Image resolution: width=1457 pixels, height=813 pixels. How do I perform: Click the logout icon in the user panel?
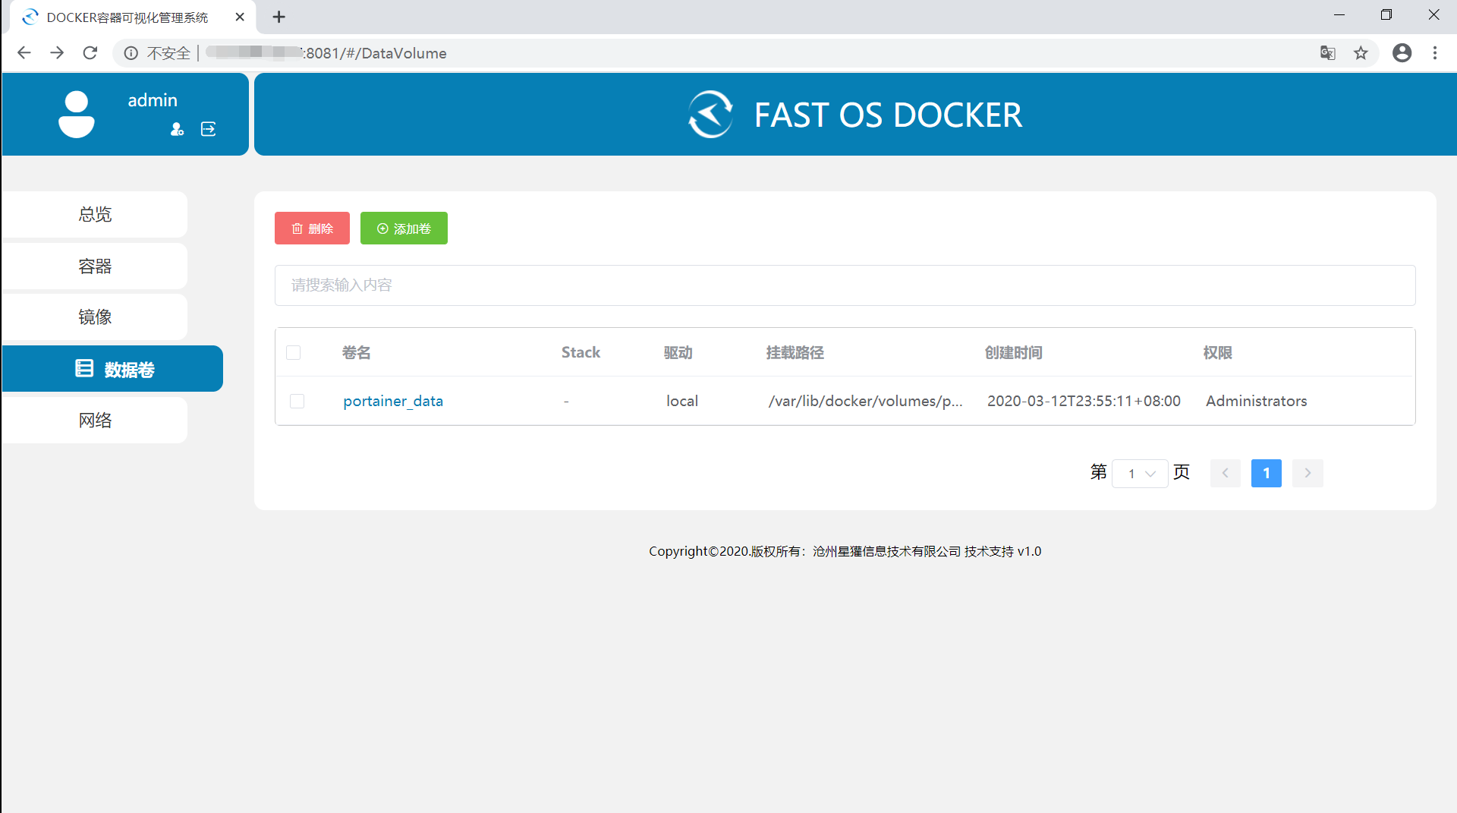point(208,129)
